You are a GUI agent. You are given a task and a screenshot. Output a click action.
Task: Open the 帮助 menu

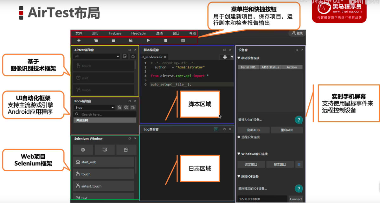(x=192, y=33)
